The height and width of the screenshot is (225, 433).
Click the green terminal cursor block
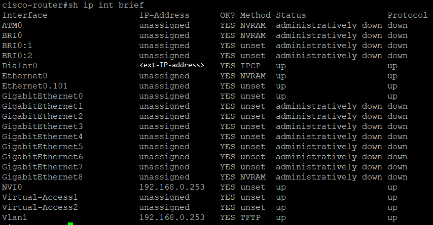point(70,223)
